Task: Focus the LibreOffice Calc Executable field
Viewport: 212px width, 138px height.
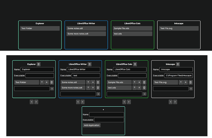Action: pyautogui.click(x=132, y=75)
